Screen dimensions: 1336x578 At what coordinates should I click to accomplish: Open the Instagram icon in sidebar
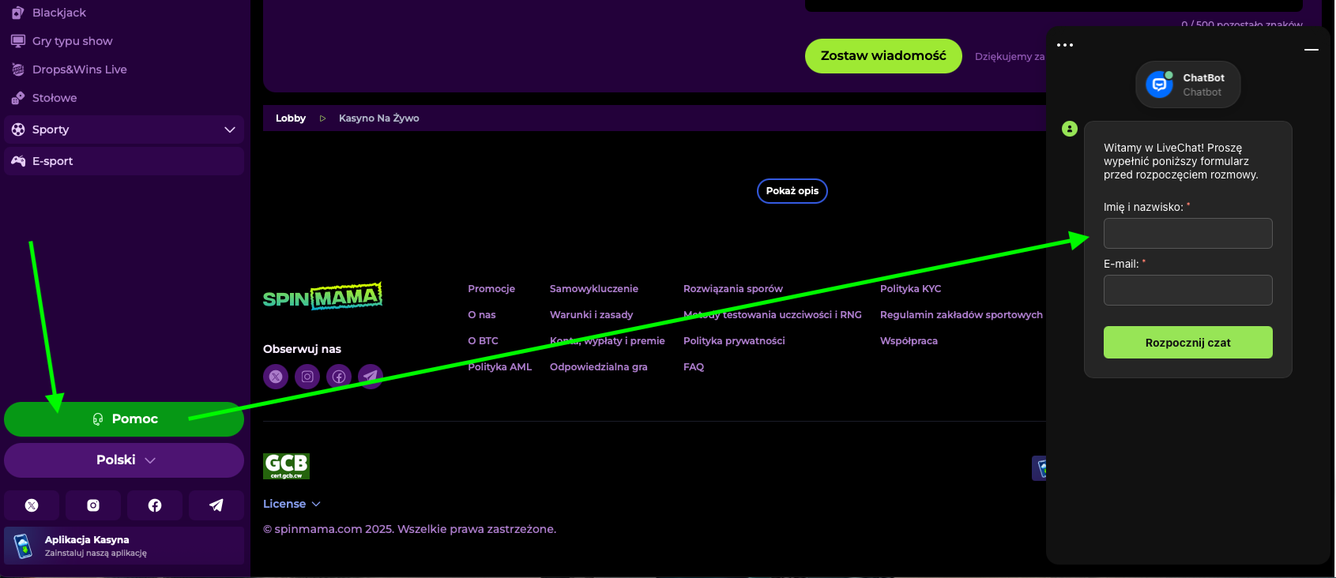pos(93,505)
